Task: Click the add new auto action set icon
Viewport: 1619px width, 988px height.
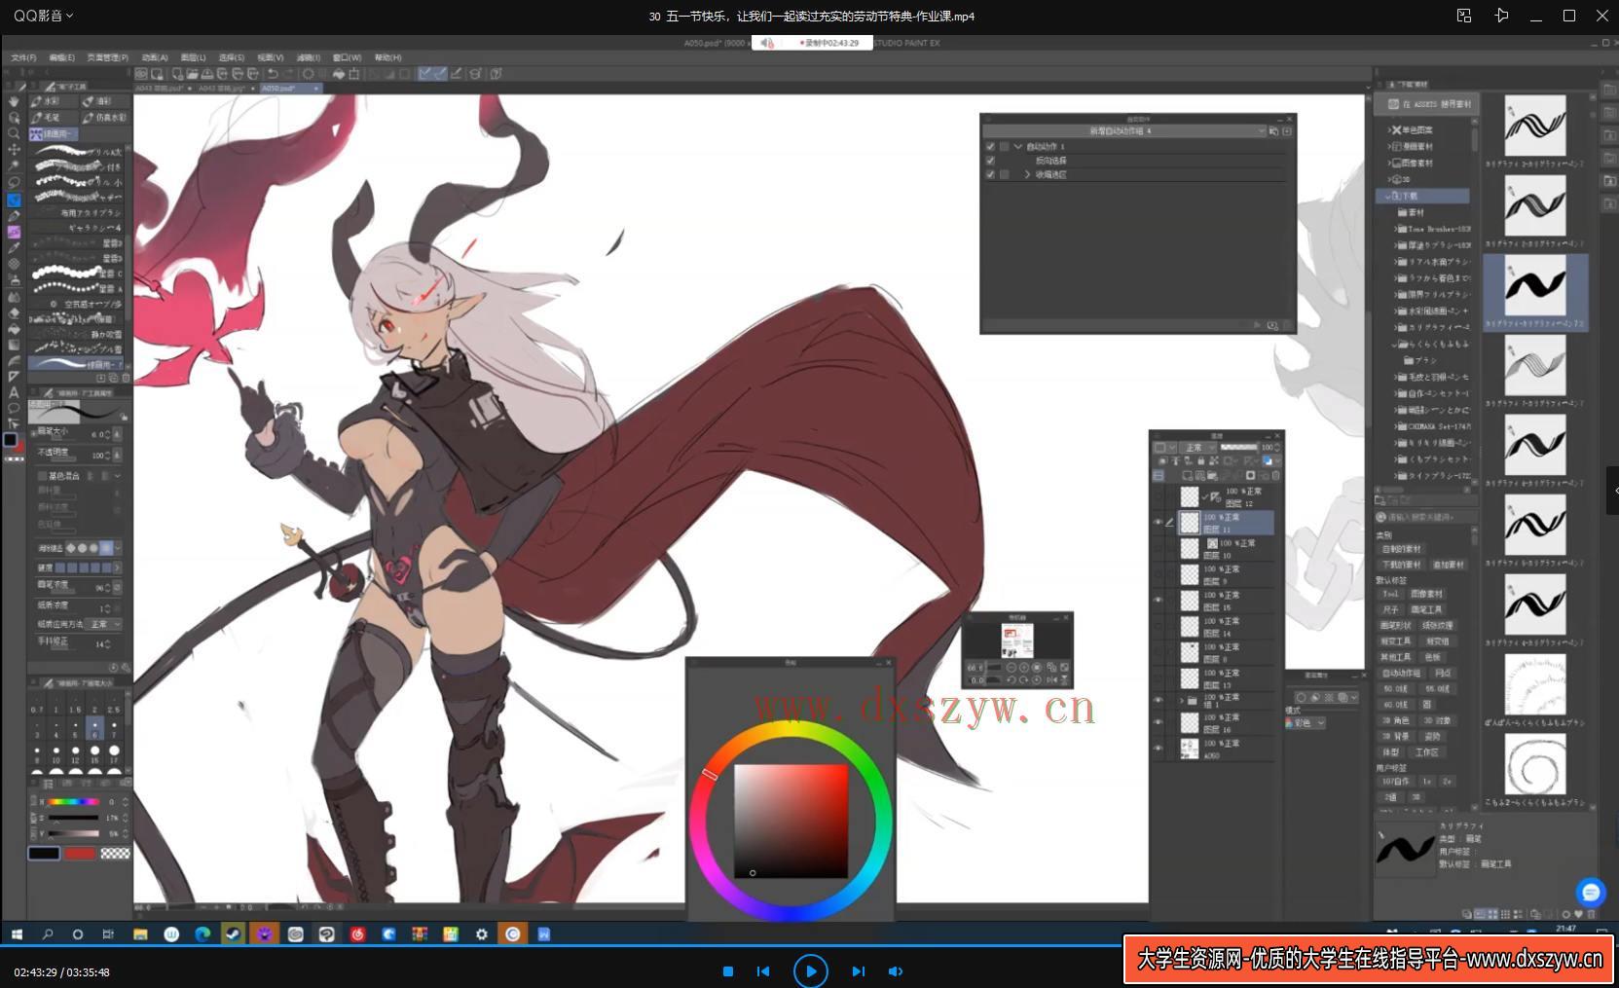Action: click(1287, 130)
